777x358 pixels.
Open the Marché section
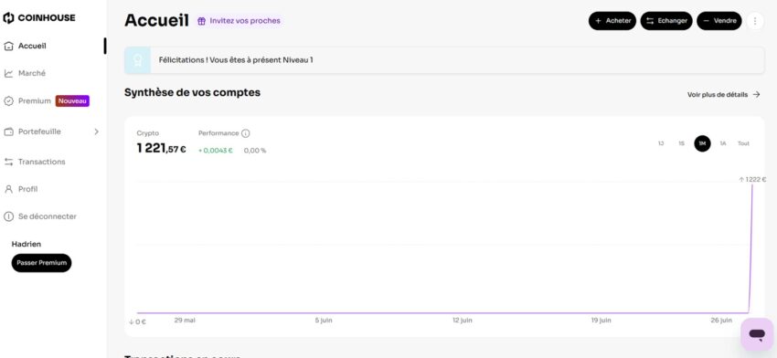click(x=32, y=73)
